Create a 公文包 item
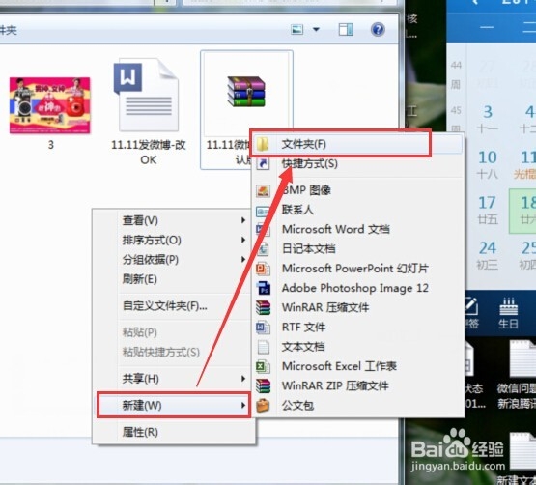 357,406
